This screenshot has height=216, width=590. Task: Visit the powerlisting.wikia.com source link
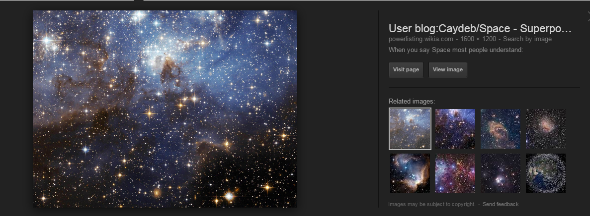coord(421,39)
